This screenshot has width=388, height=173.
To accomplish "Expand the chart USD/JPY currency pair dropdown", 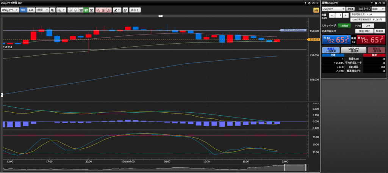I will coord(10,10).
